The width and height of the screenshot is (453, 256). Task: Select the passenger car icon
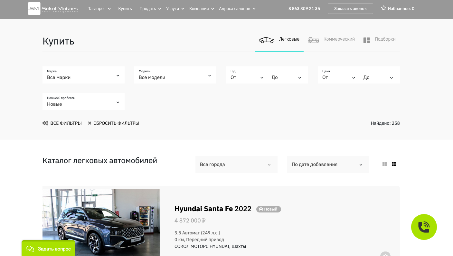point(267,40)
